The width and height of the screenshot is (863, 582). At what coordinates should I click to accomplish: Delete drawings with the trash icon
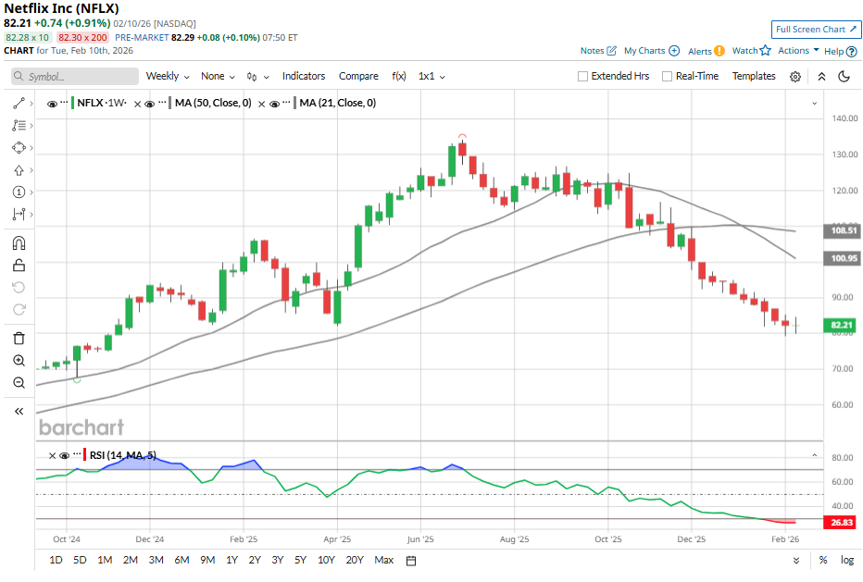click(19, 339)
